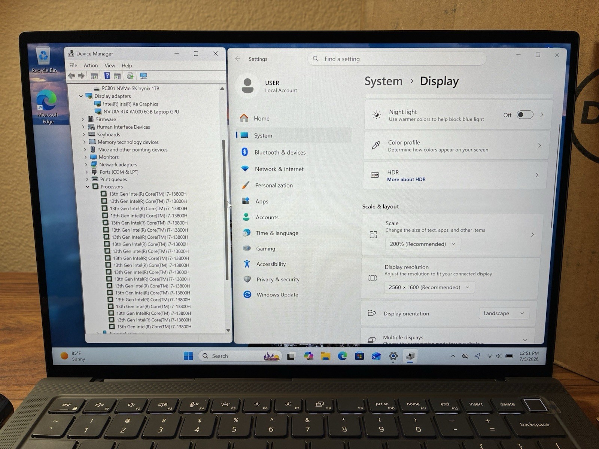Screen dimensions: 599x449
Task: Click the Device Manager taskbar icon
Action: coord(410,356)
